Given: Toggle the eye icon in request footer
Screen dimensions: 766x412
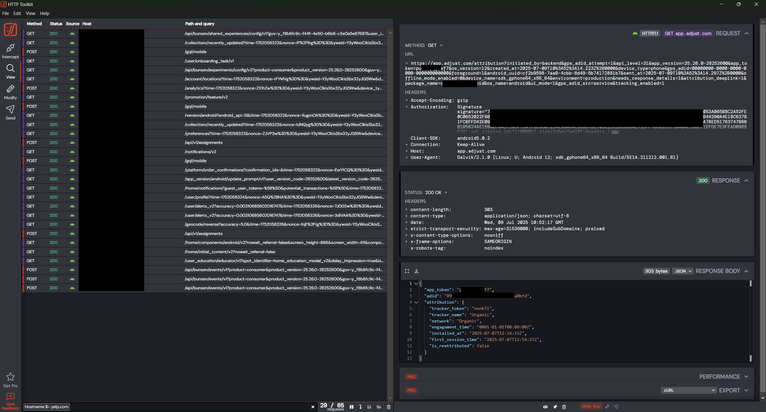Looking at the screenshot, I should pyautogui.click(x=545, y=407).
